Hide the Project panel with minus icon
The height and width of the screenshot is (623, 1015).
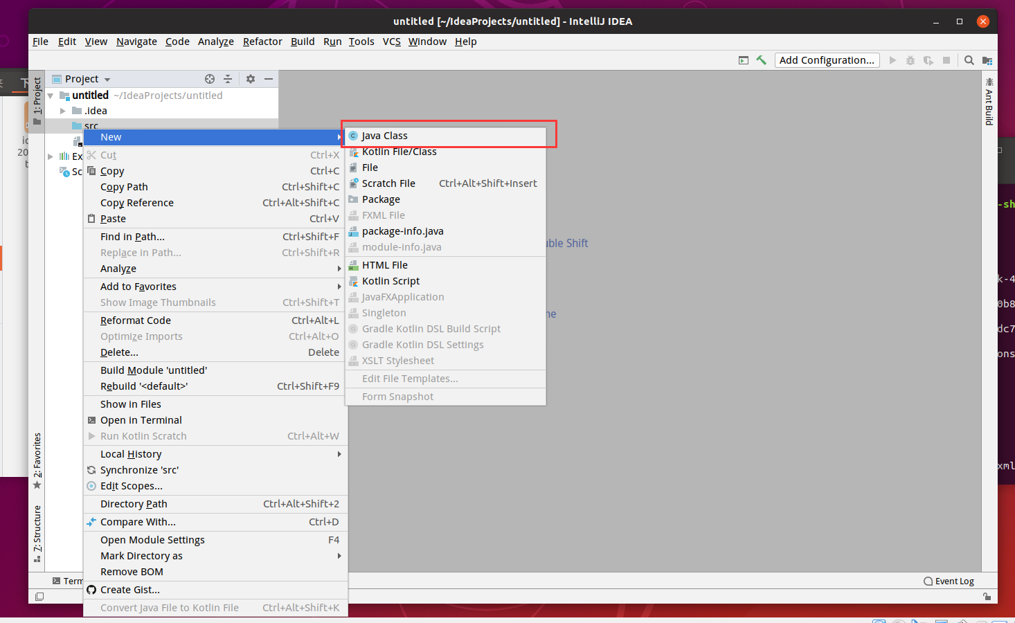pyautogui.click(x=269, y=79)
